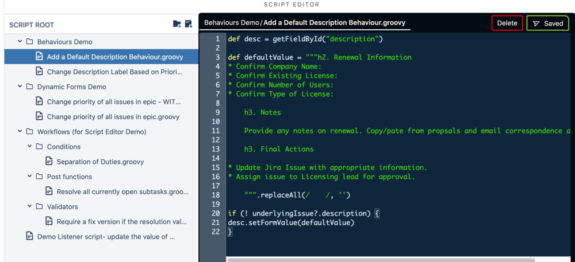Click the closing brace on line 22
575x262 pixels.
[230, 232]
